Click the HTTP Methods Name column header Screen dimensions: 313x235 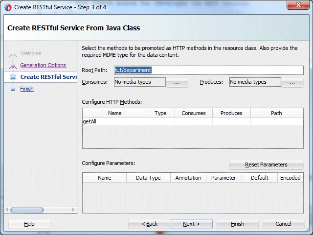[x=114, y=113]
